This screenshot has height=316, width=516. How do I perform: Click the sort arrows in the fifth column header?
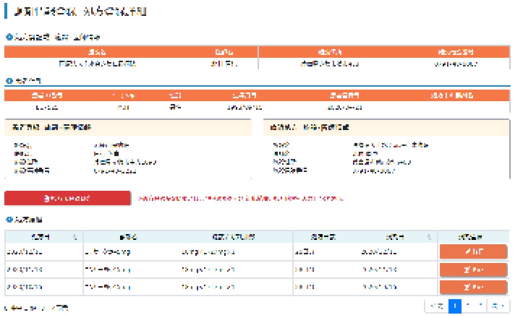coord(429,237)
